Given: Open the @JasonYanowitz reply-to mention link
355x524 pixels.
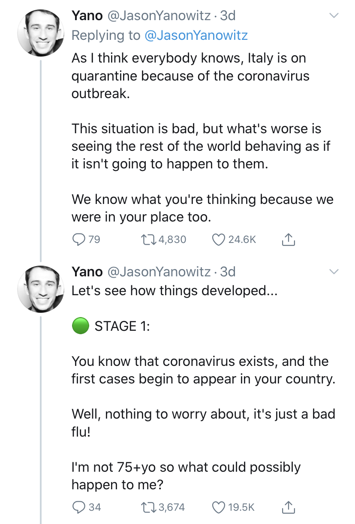Looking at the screenshot, I should click(196, 35).
